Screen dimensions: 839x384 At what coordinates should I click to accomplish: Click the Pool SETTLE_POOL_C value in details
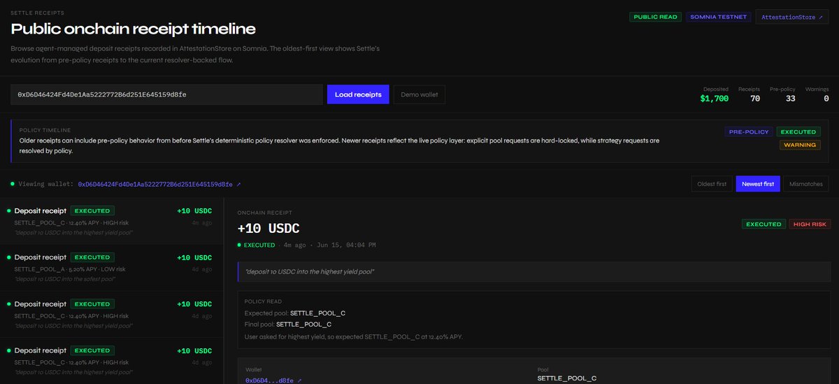click(x=567, y=378)
